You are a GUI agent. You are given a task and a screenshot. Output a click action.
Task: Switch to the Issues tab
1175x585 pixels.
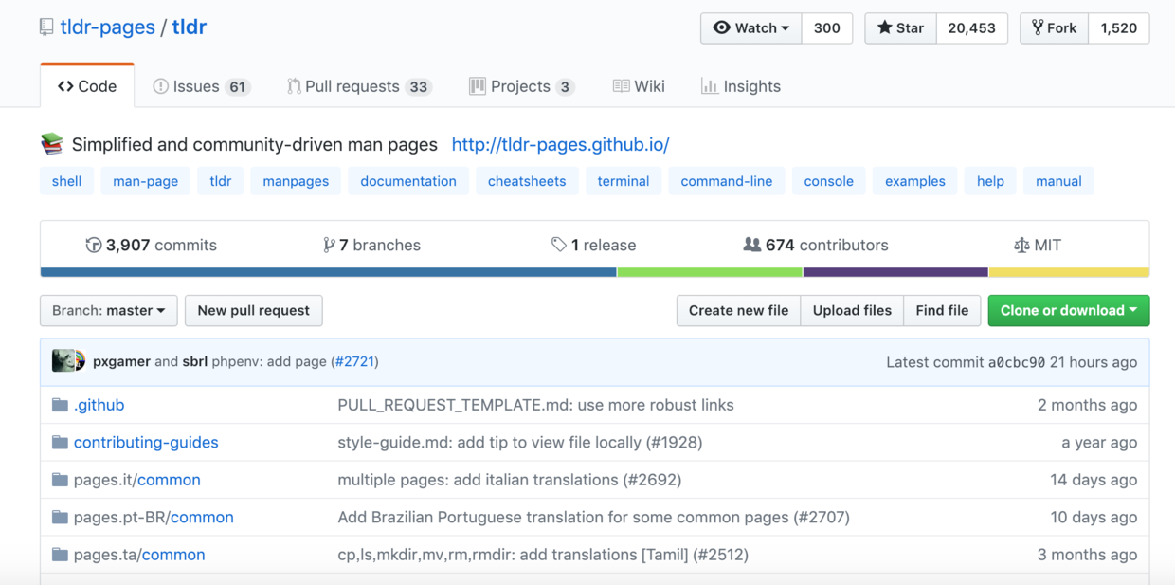point(201,86)
